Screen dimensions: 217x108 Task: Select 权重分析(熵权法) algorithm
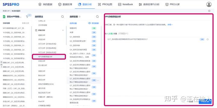46,97
